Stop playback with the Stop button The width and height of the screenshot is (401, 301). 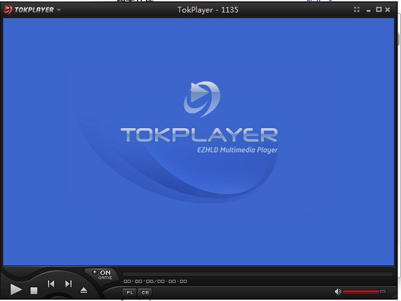[34, 290]
